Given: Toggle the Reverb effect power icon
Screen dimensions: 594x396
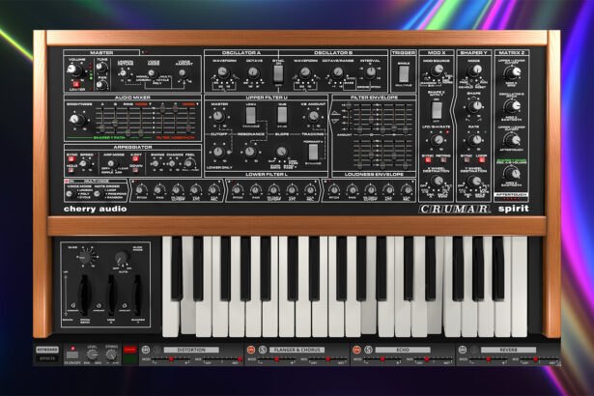Looking at the screenshot, I should [463, 350].
